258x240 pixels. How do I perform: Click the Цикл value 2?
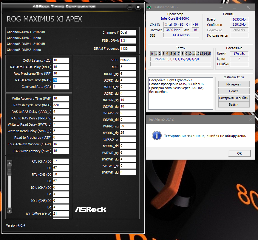coord(239,59)
